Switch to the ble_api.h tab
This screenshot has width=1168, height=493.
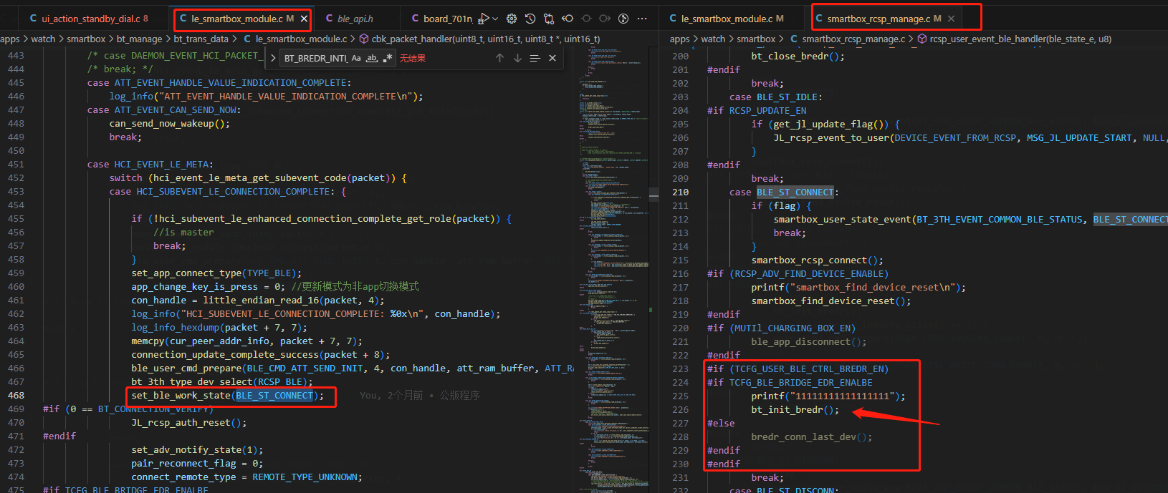coord(355,19)
